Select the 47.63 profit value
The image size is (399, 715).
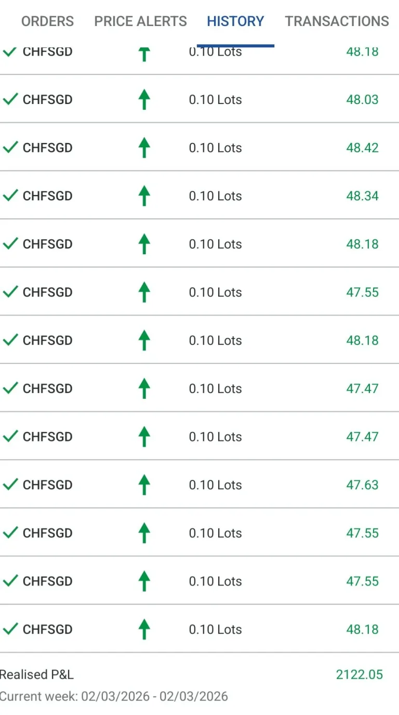362,485
